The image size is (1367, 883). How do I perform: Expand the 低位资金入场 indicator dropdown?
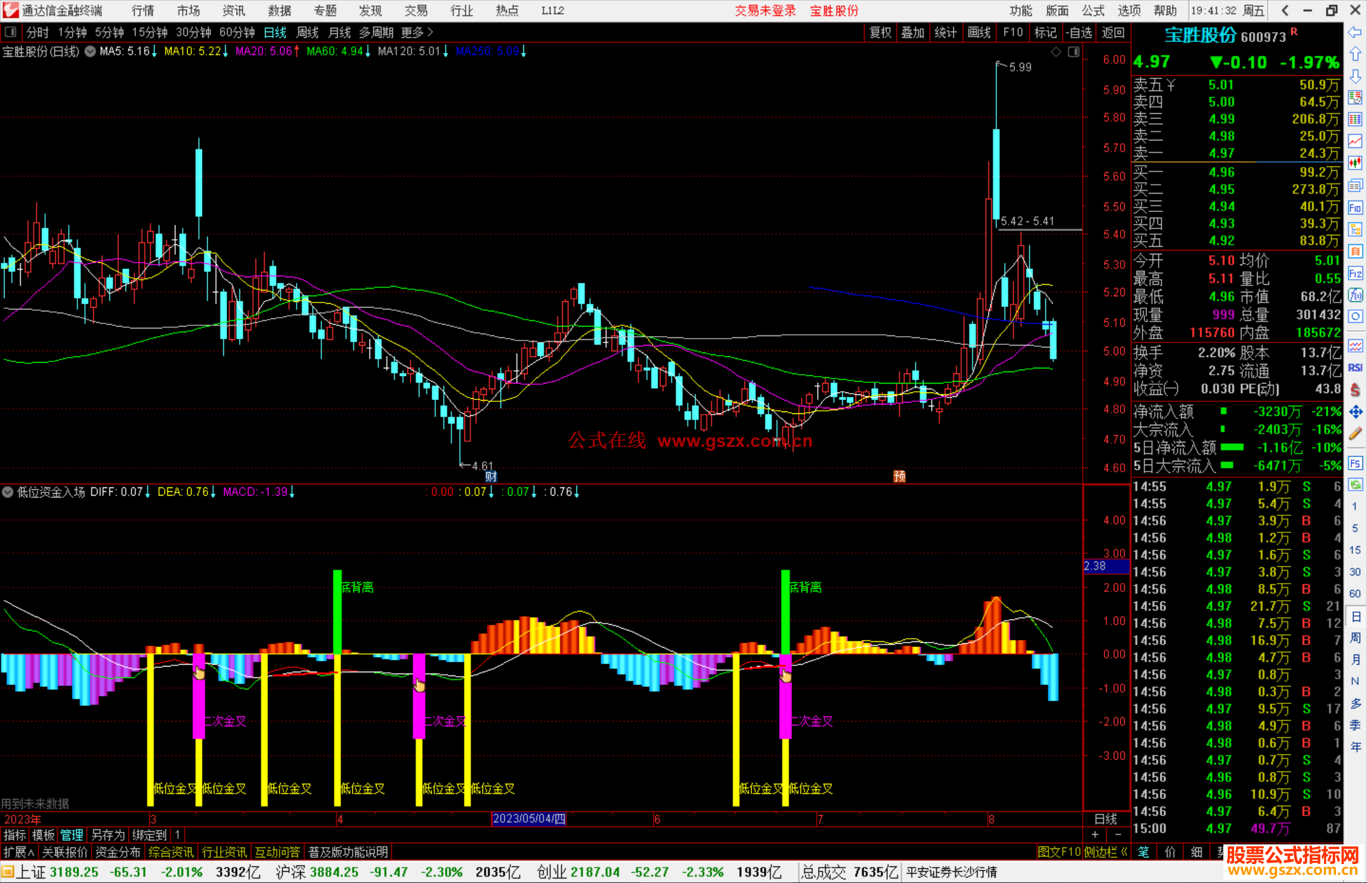click(8, 492)
